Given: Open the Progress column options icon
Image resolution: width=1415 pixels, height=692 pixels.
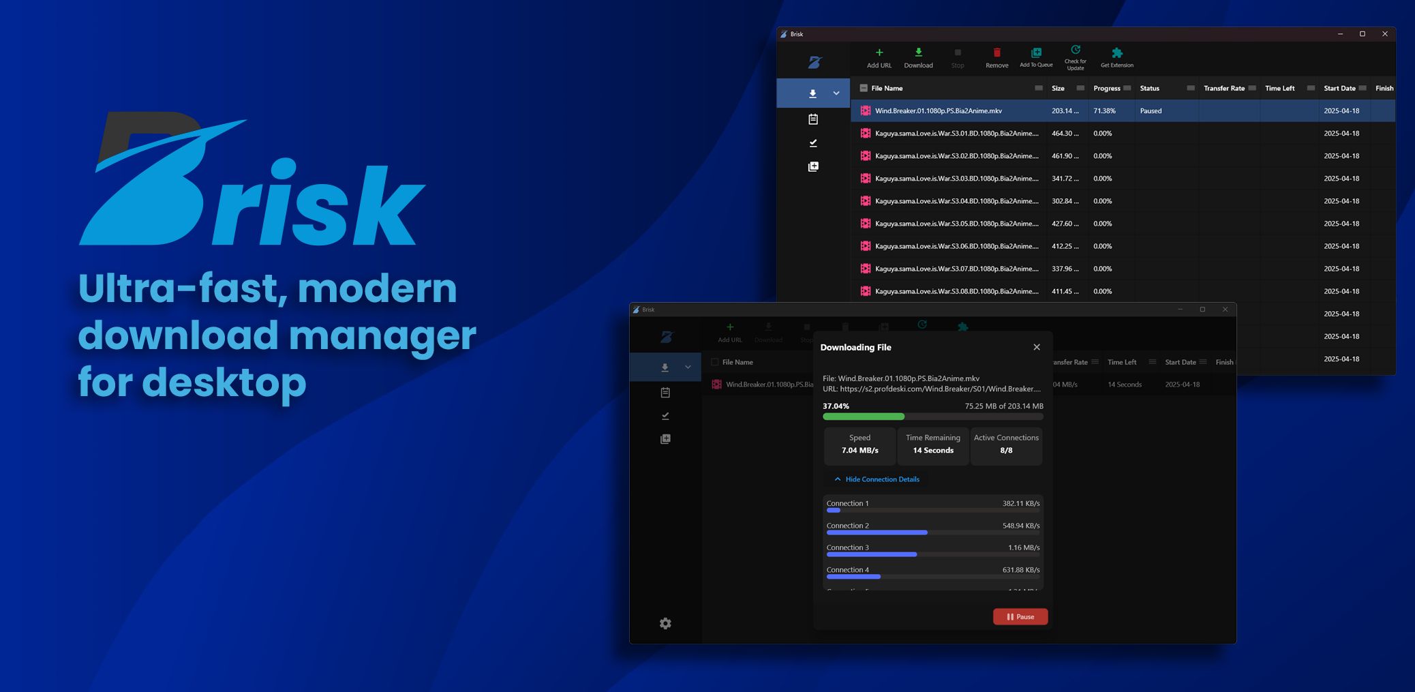Looking at the screenshot, I should tap(1128, 88).
